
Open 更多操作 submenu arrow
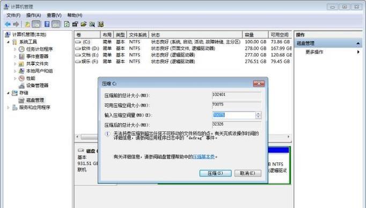[358, 52]
